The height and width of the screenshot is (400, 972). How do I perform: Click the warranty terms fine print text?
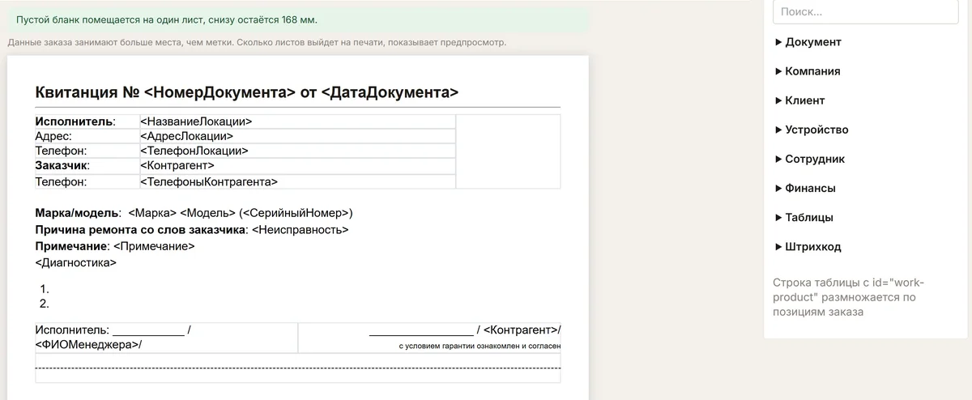480,346
